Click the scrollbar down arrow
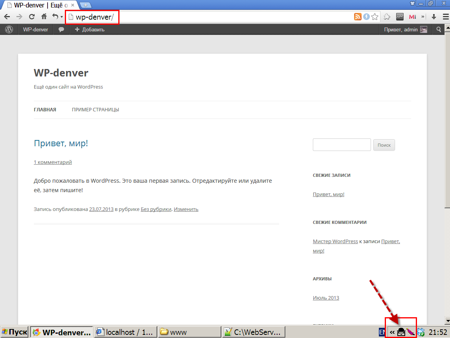This screenshot has width=450, height=338. coord(447,320)
